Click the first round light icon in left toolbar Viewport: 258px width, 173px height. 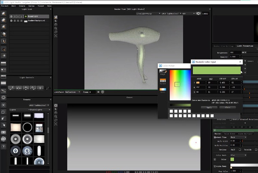[x=3, y=13]
